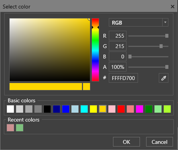Viewport: 178px width, 150px height.
Task: Select the dark green basic color swatch
Action: click(149, 109)
